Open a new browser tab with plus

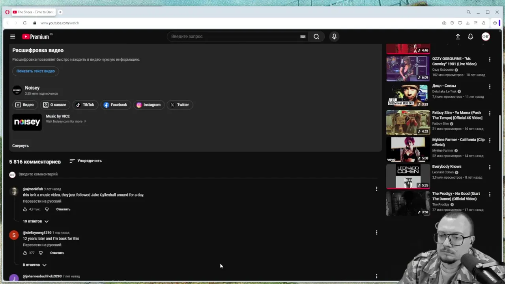(60, 12)
